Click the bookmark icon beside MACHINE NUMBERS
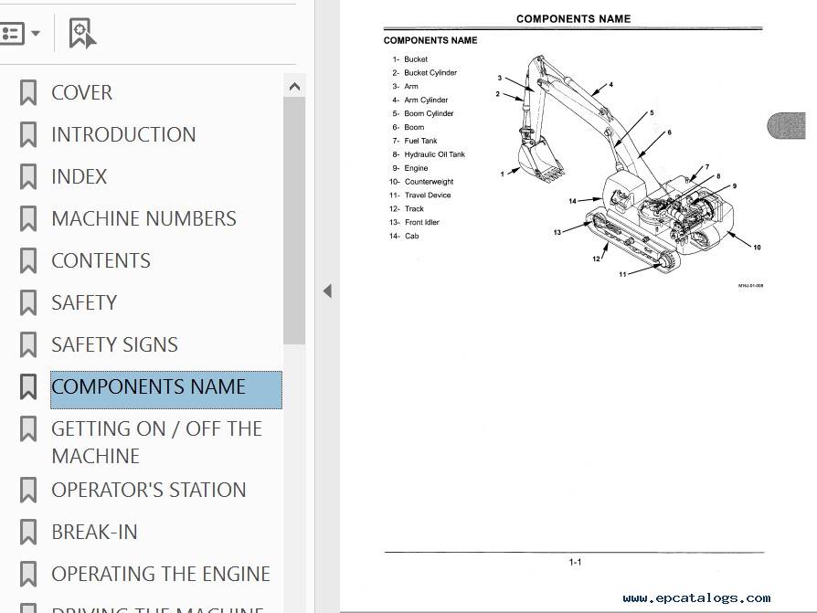This screenshot has height=613, width=817. click(x=28, y=218)
